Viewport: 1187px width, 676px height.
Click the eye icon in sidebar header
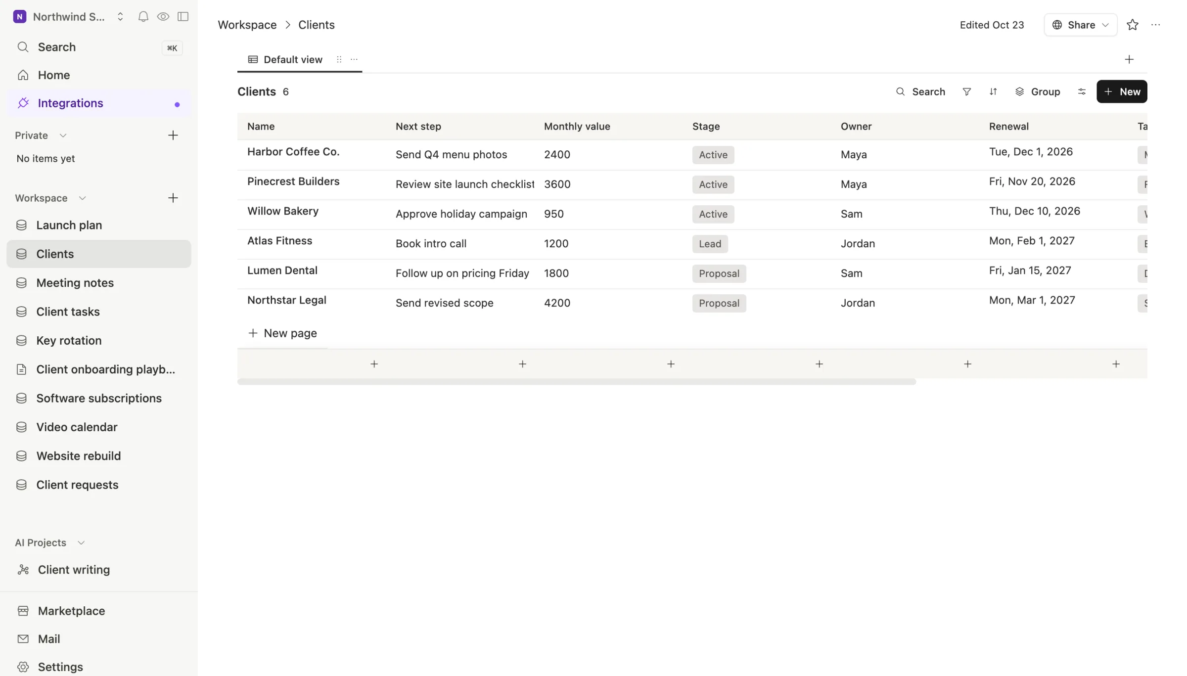(163, 17)
